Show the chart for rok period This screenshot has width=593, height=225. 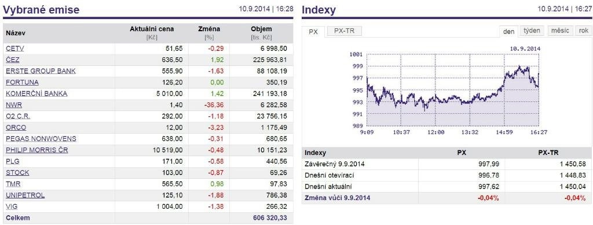pyautogui.click(x=584, y=31)
